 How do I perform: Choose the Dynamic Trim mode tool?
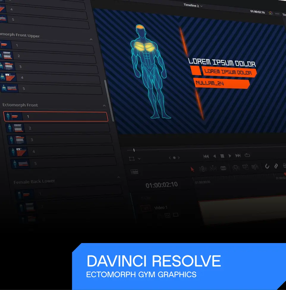pos(213,168)
